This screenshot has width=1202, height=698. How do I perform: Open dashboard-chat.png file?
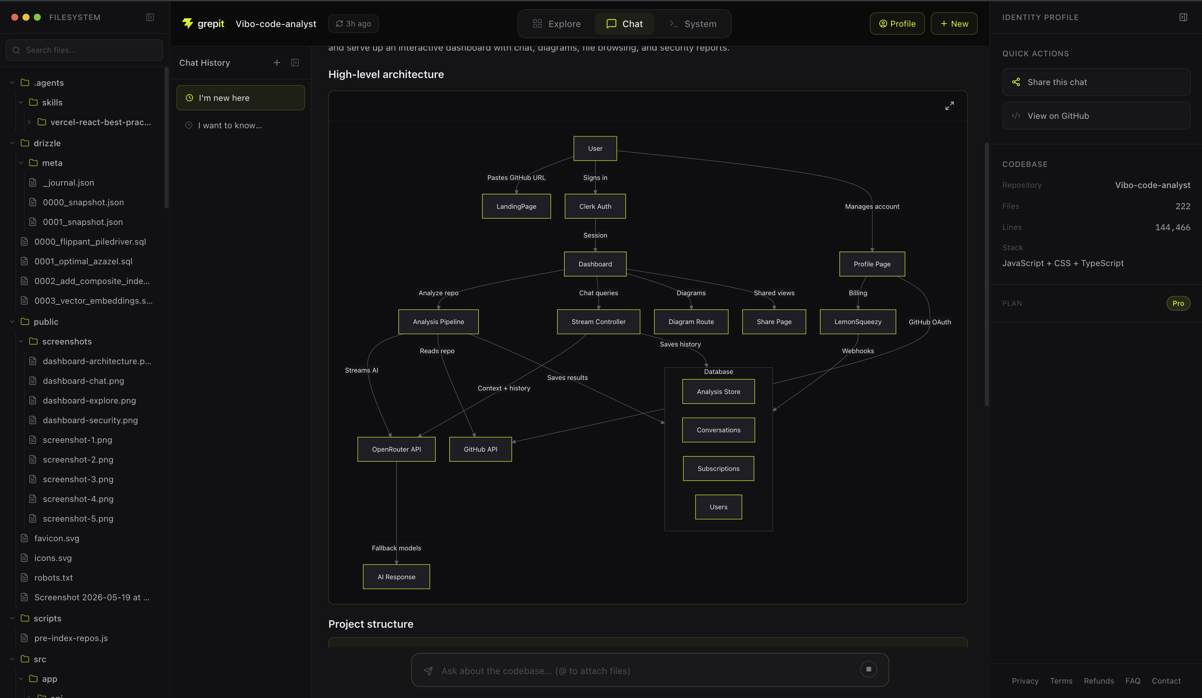pos(83,381)
